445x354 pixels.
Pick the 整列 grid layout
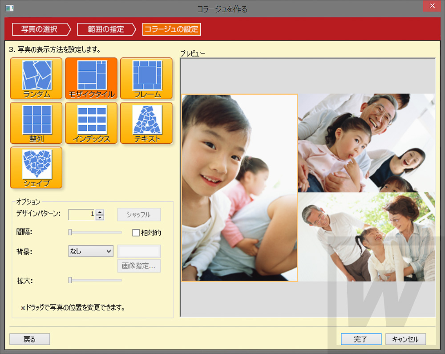click(36, 123)
